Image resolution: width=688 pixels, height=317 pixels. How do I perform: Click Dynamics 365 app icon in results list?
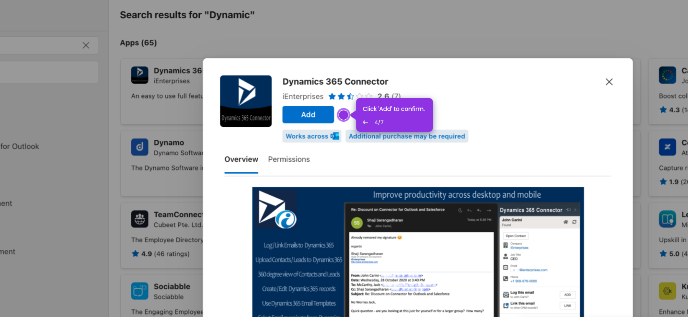pos(140,75)
